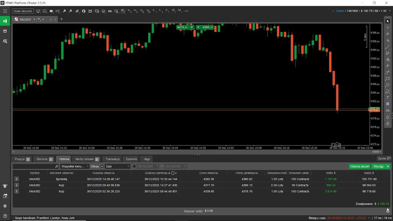Select the W1 weekly timeframe
The width and height of the screenshot is (393, 221).
173,11
